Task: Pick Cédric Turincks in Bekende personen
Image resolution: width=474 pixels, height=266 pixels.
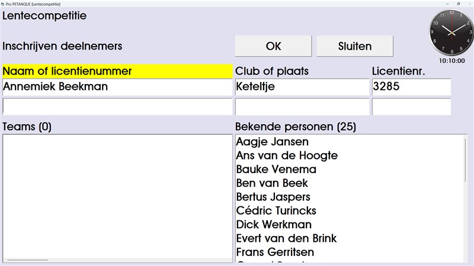Action: click(x=276, y=211)
